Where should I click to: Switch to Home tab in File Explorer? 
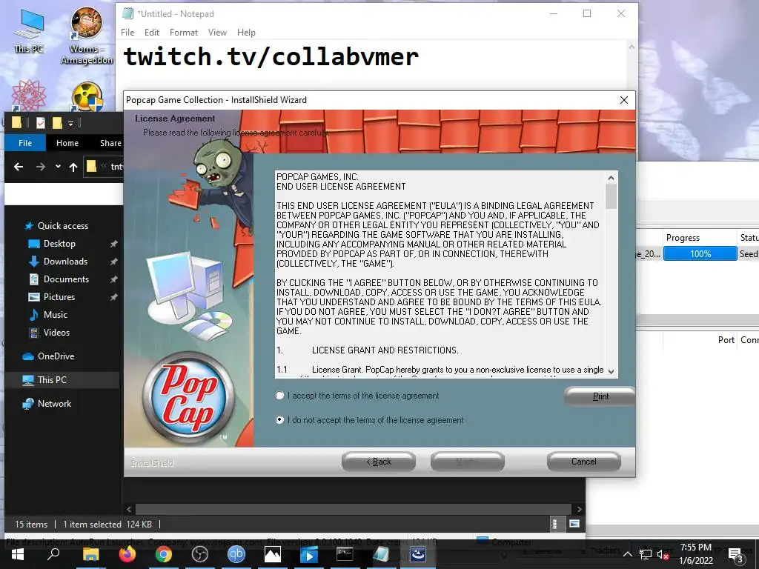67,143
